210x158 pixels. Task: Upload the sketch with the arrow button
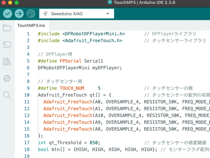click(x=19, y=14)
